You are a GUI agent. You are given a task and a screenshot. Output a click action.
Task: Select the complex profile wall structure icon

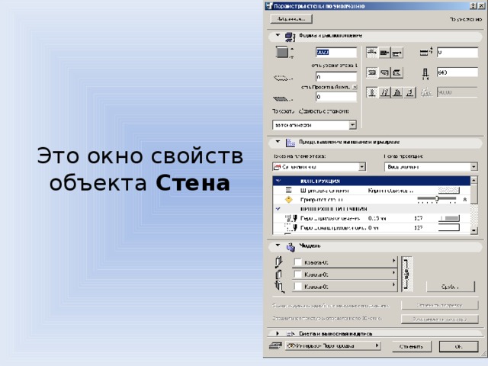[x=396, y=72]
